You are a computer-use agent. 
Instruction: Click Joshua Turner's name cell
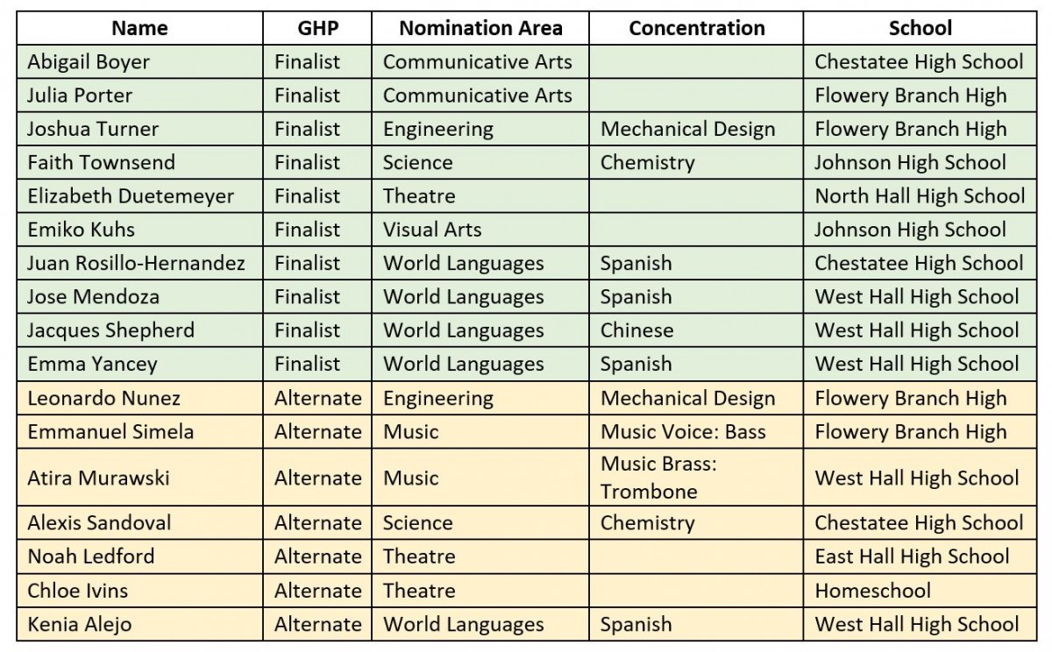93,129
